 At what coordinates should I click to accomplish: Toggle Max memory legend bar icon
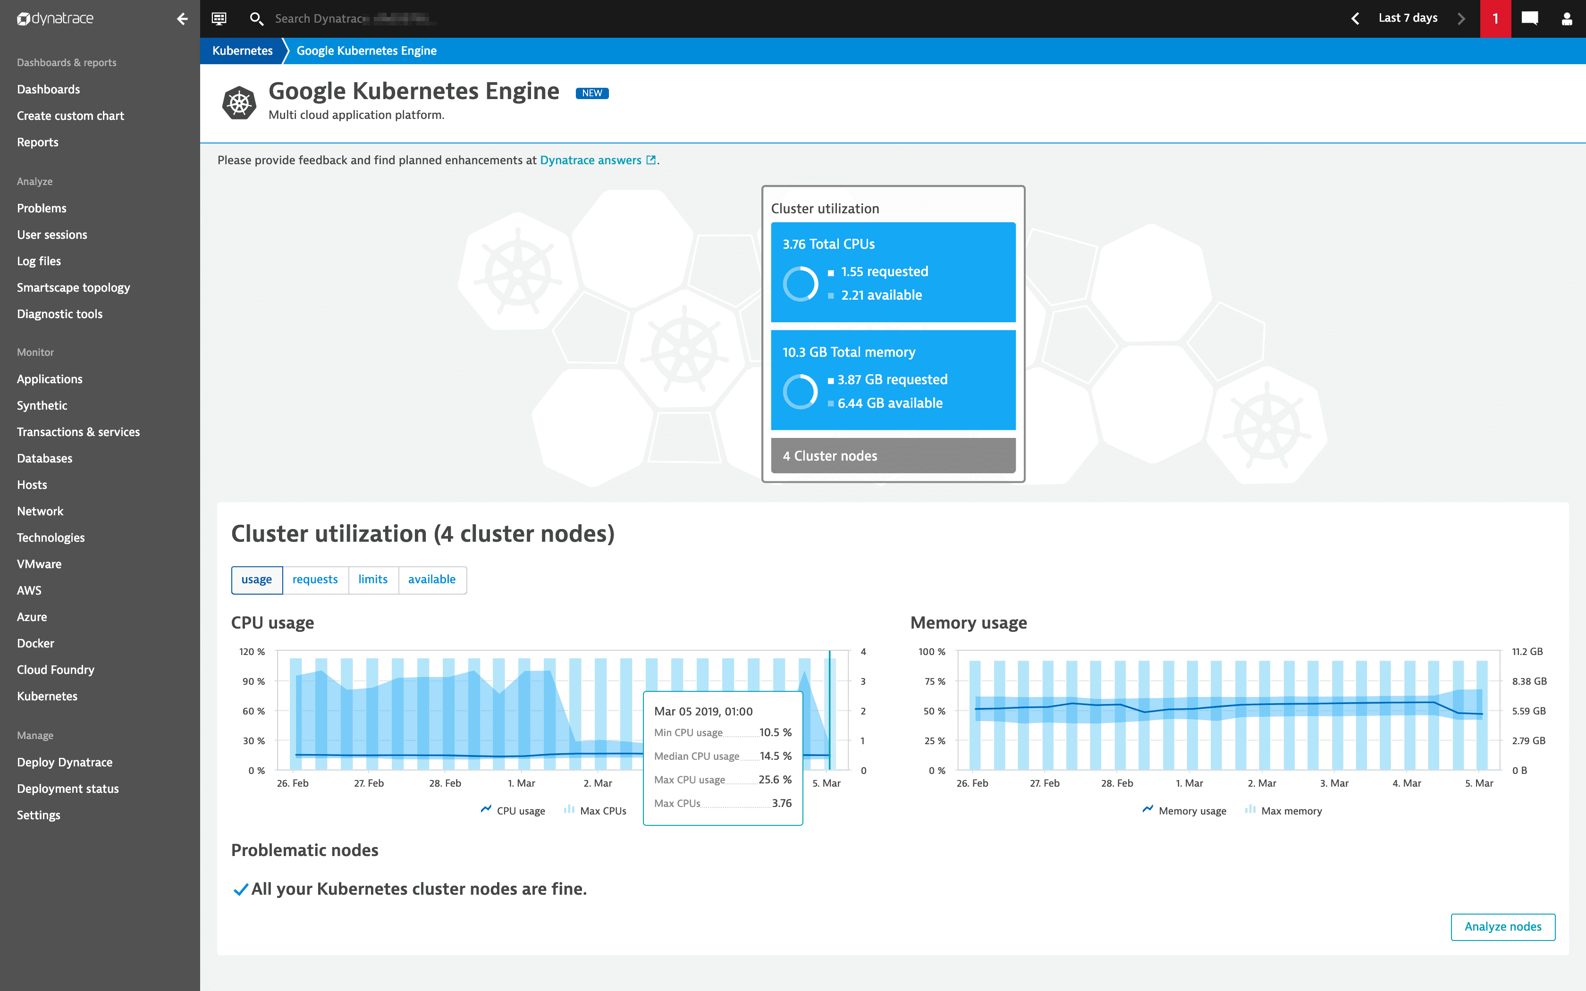pos(1250,809)
